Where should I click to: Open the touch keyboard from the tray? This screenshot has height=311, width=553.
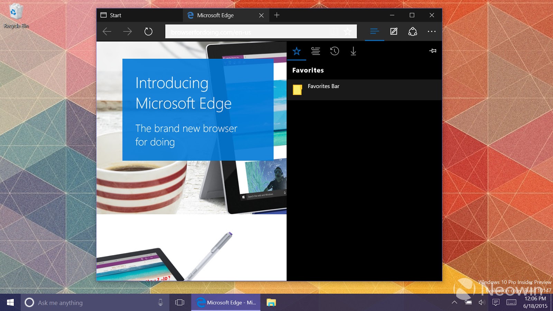tap(511, 303)
